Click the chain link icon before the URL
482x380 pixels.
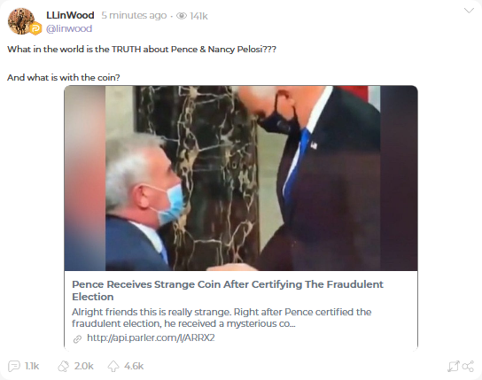(x=77, y=339)
